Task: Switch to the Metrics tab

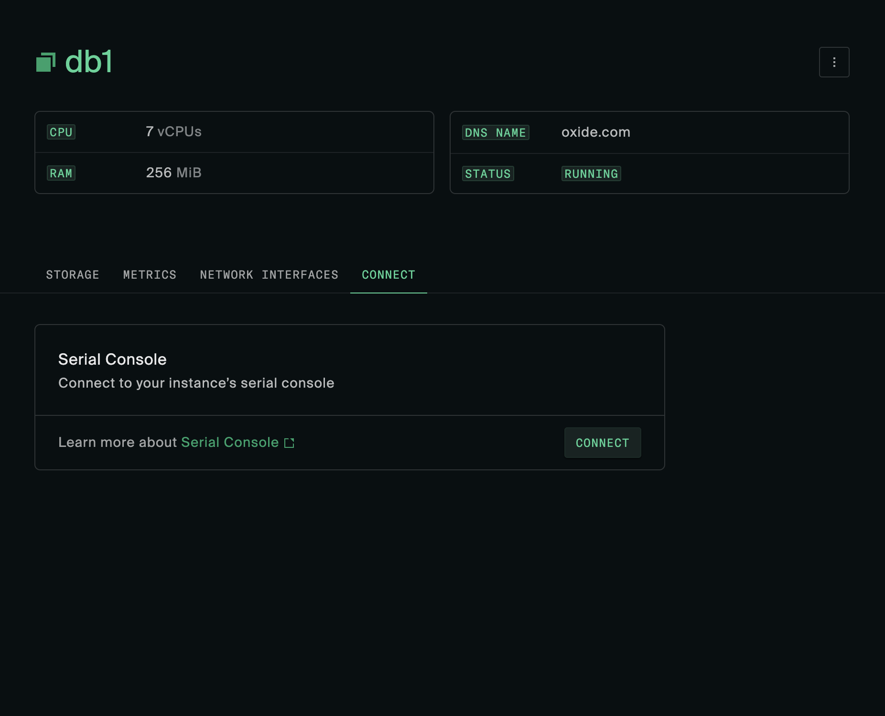Action: pos(150,275)
